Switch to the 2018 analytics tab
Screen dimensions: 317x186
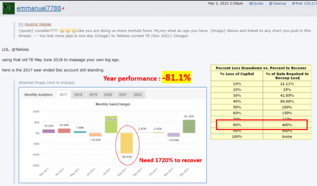pyautogui.click(x=78, y=95)
